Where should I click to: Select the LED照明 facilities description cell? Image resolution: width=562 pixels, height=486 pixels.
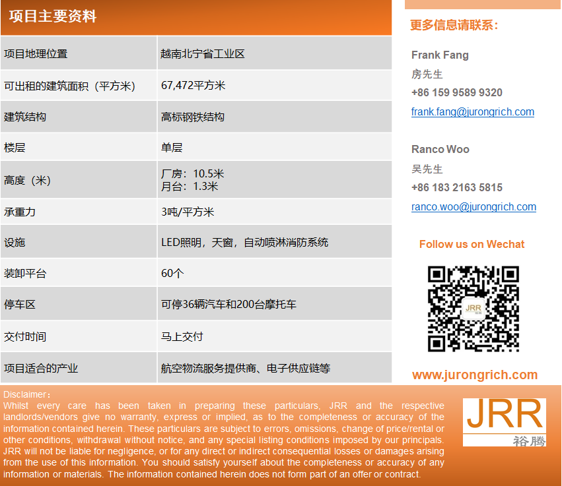[244, 242]
